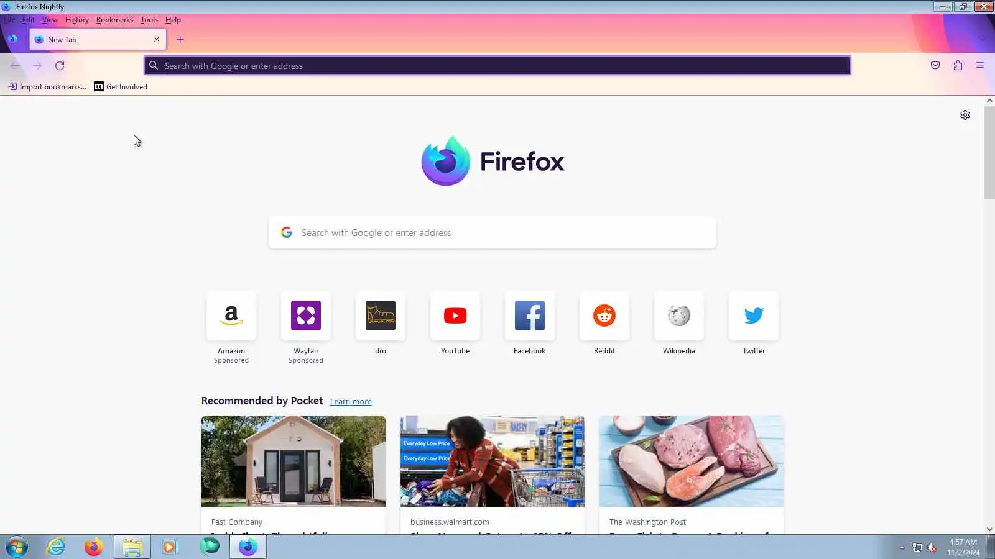Select the New Tab tab

98,39
